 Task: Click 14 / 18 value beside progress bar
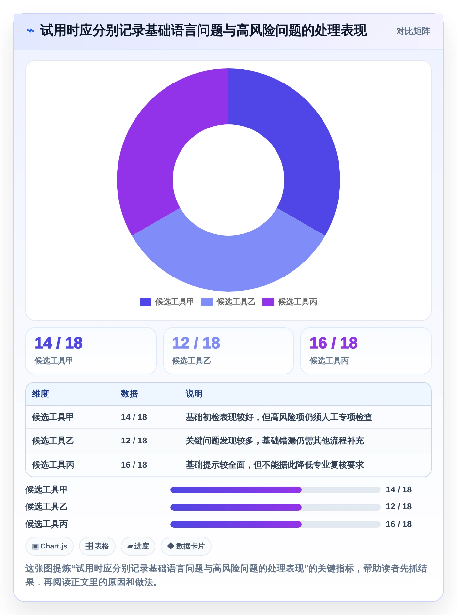pos(399,490)
